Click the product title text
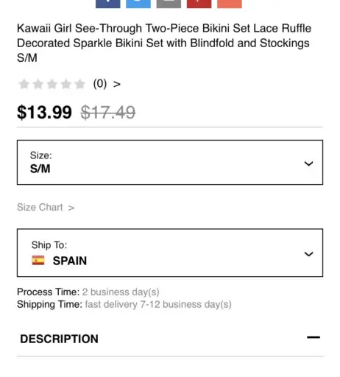 pos(164,43)
